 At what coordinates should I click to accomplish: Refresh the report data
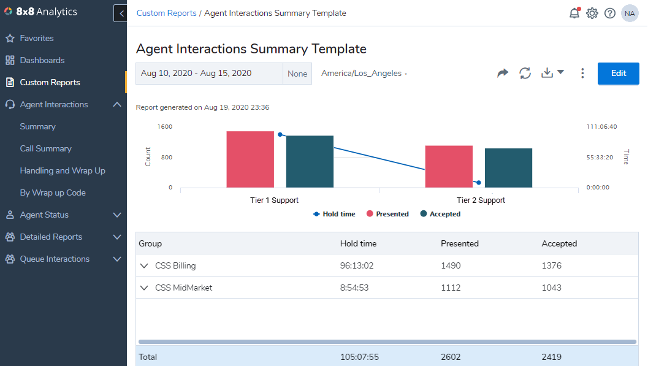(x=525, y=73)
